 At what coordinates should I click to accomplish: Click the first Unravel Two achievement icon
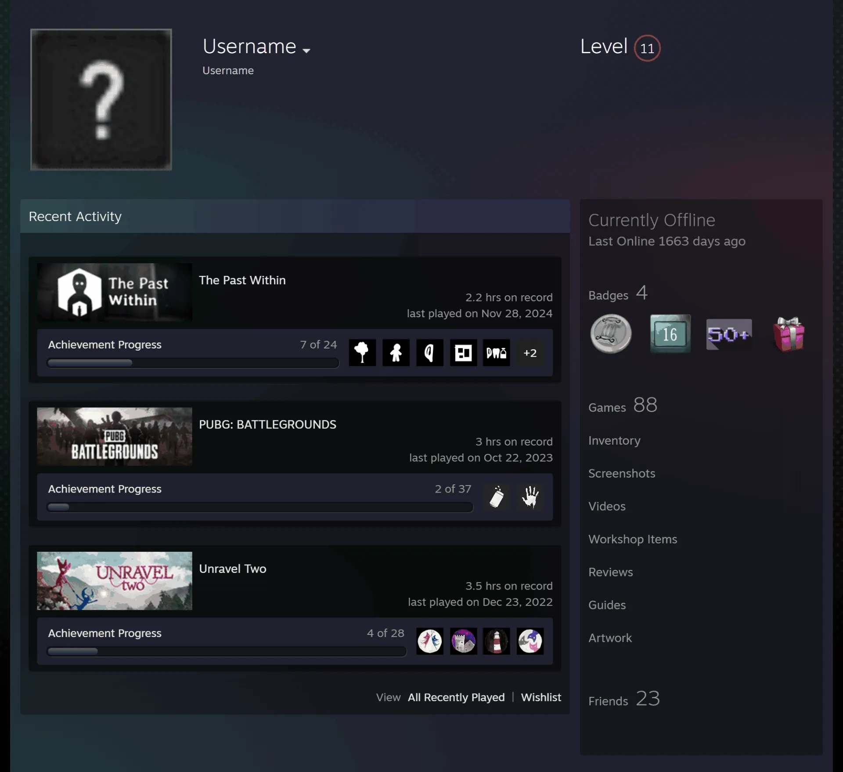[429, 641]
